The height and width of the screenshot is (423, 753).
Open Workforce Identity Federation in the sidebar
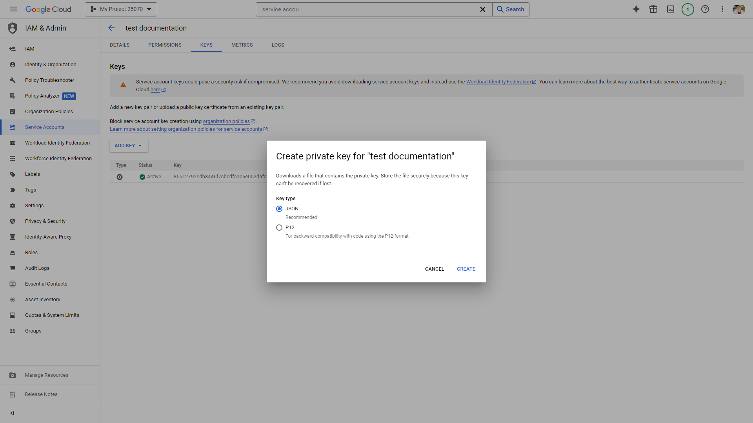pyautogui.click(x=50, y=159)
